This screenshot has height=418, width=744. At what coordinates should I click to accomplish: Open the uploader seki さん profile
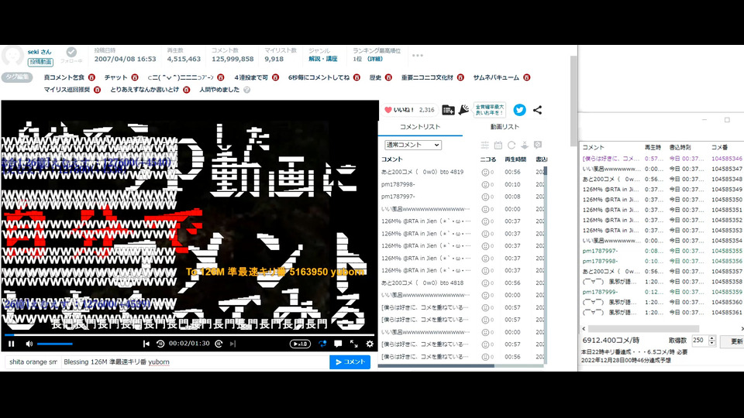click(40, 52)
